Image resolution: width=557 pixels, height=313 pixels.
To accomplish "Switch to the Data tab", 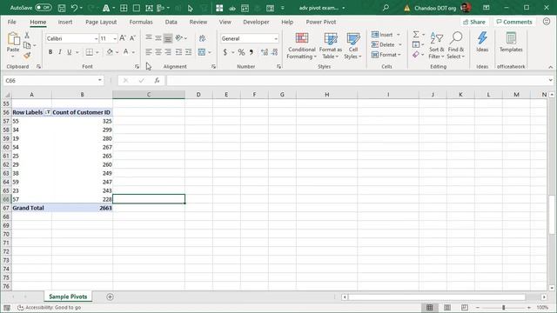I will click(171, 22).
